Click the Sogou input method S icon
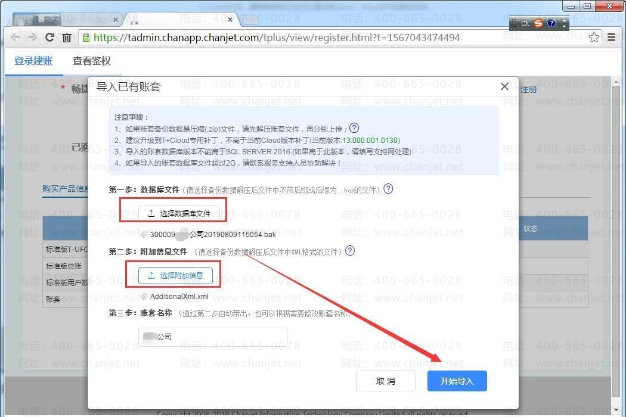This screenshot has width=626, height=417. pos(538,23)
